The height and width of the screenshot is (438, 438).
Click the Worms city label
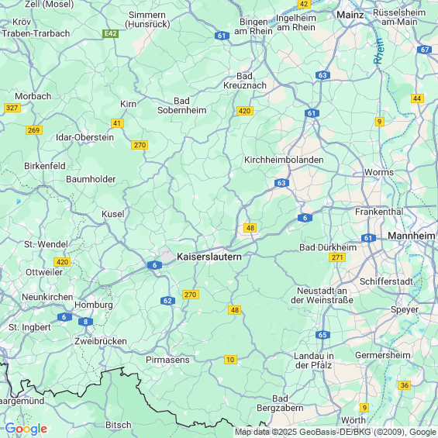pos(379,172)
